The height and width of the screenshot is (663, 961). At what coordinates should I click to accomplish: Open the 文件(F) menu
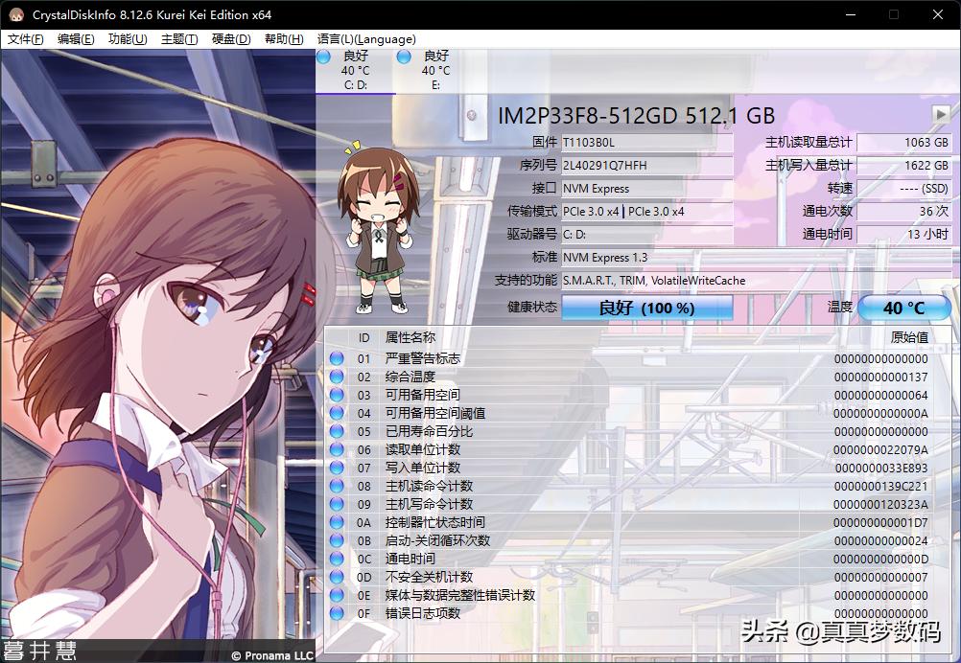pos(26,39)
